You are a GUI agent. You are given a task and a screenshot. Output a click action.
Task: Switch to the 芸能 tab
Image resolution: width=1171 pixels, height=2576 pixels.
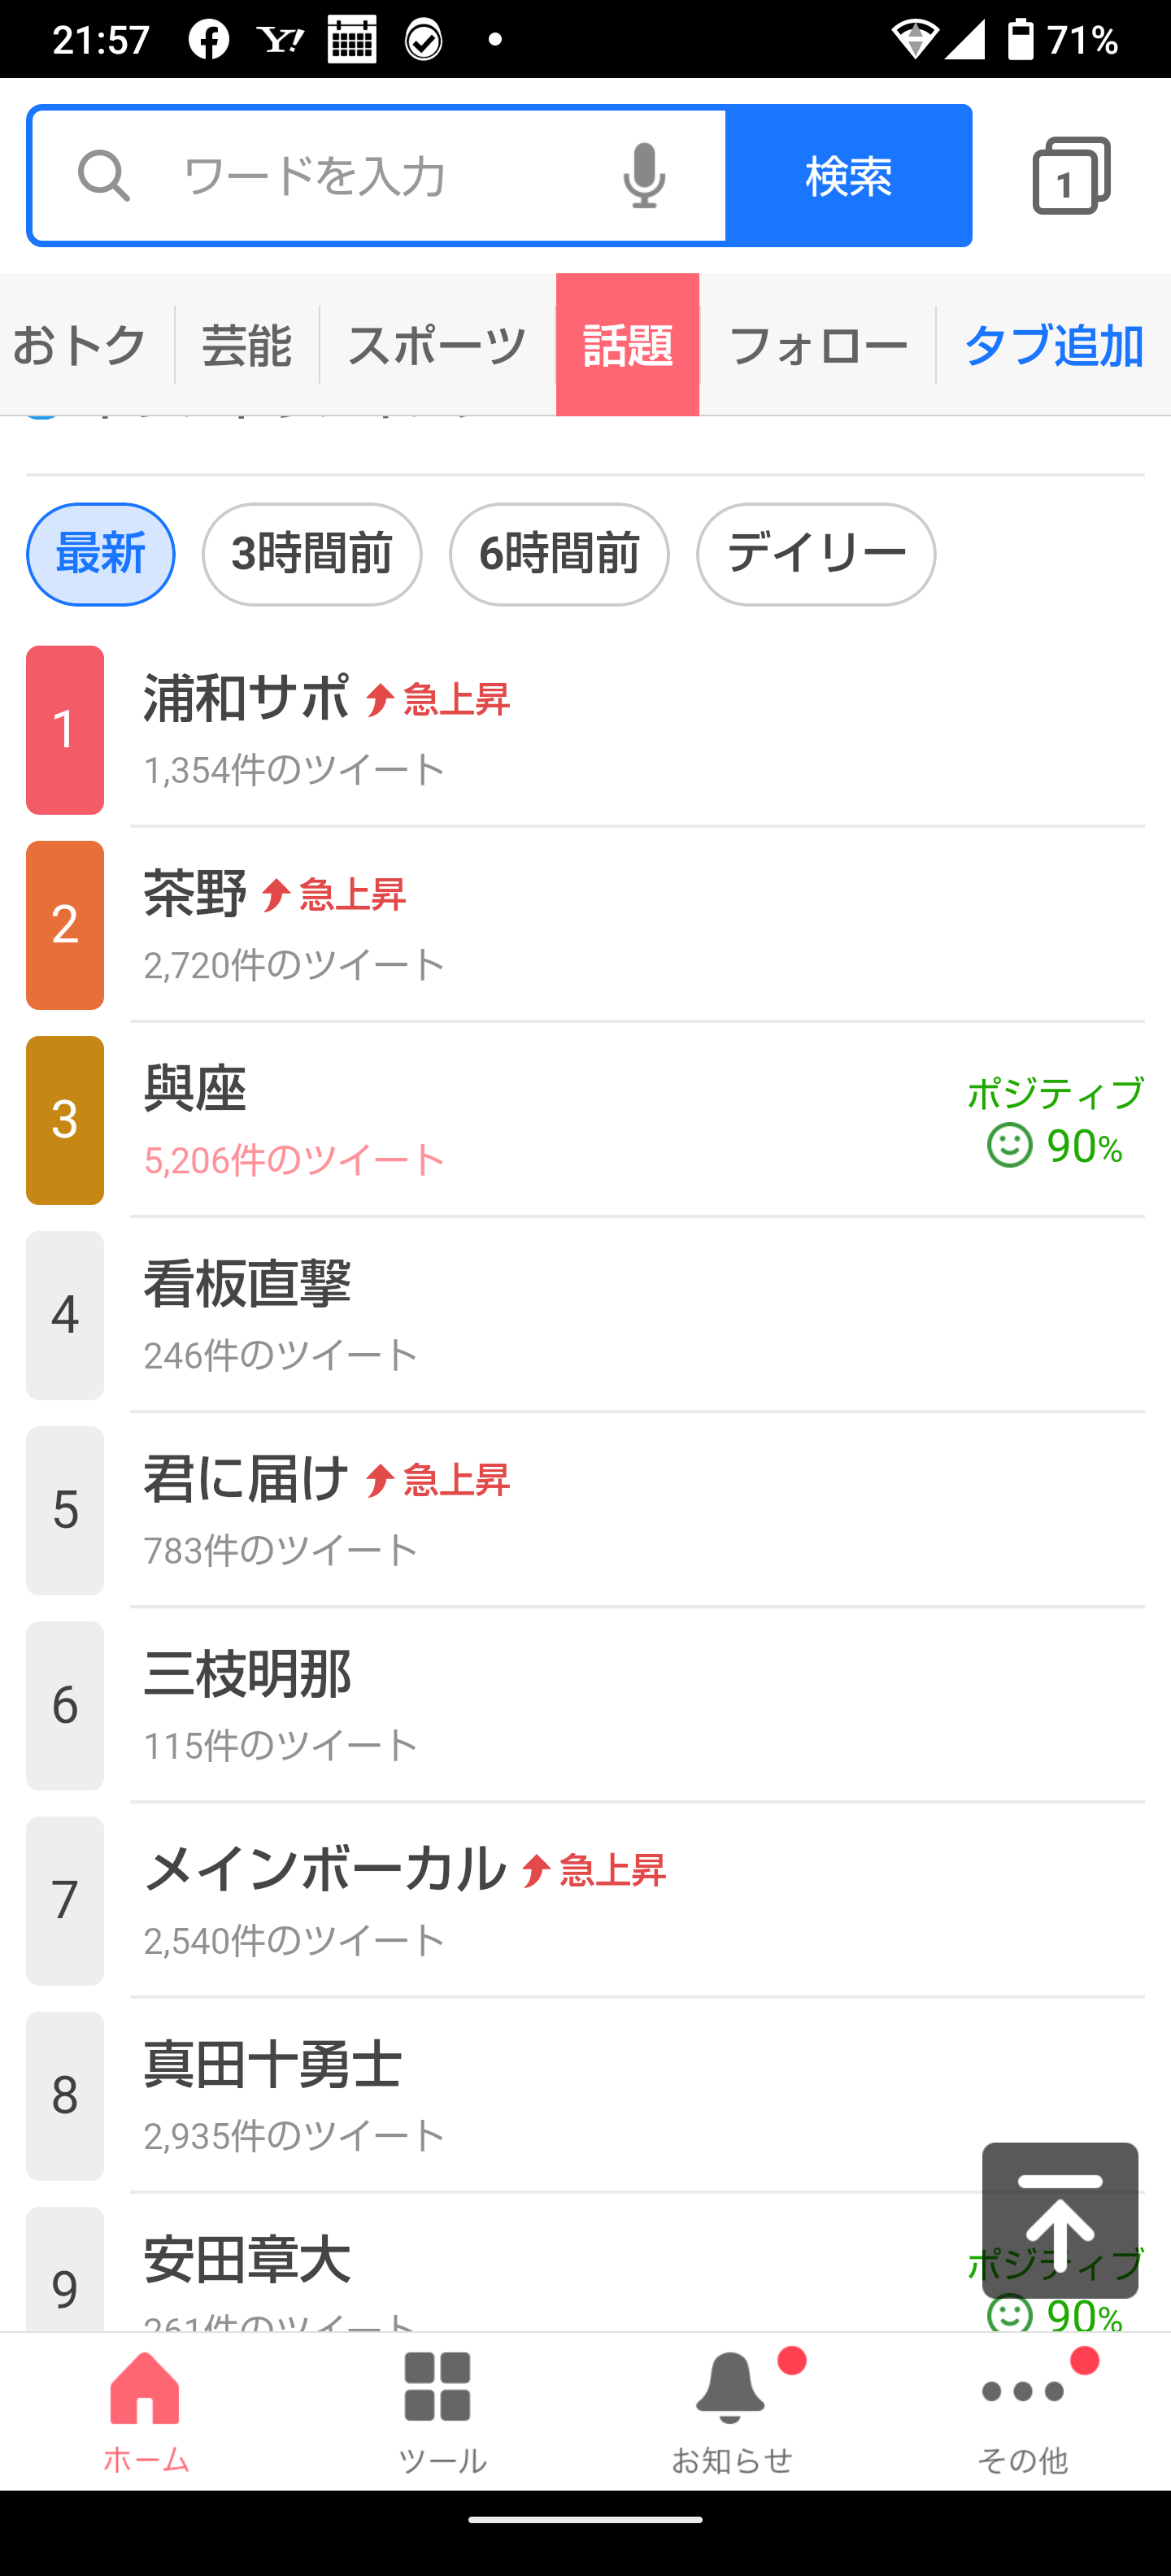pyautogui.click(x=246, y=345)
